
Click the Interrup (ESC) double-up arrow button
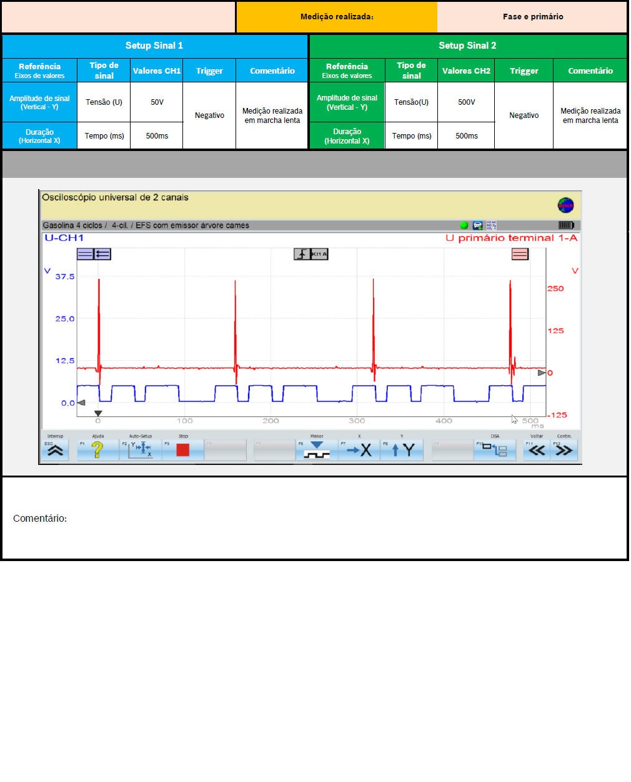(55, 450)
